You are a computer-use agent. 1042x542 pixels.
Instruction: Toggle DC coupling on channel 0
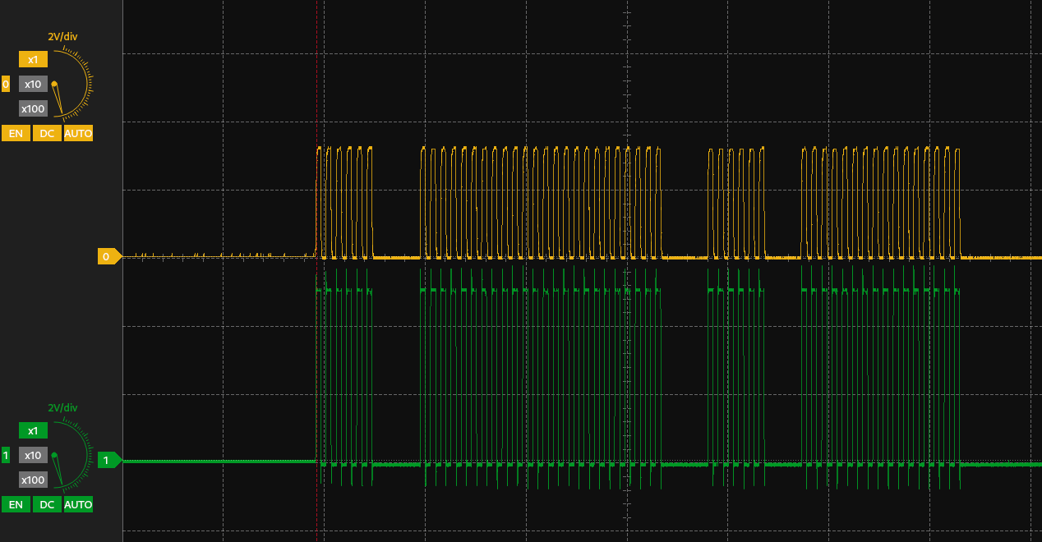pos(48,133)
